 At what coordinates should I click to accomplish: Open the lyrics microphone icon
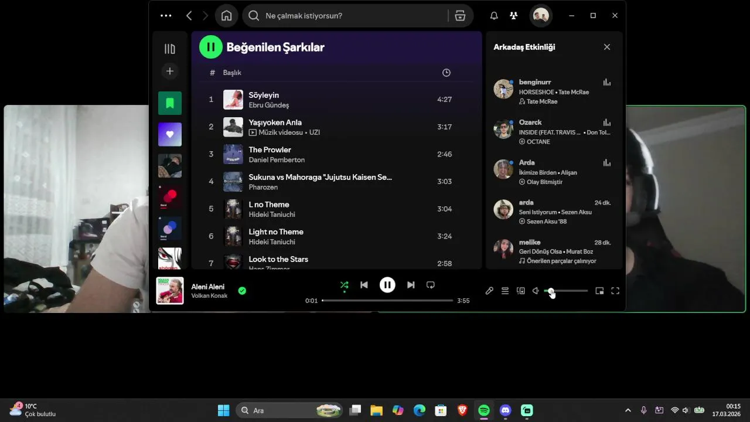(489, 291)
